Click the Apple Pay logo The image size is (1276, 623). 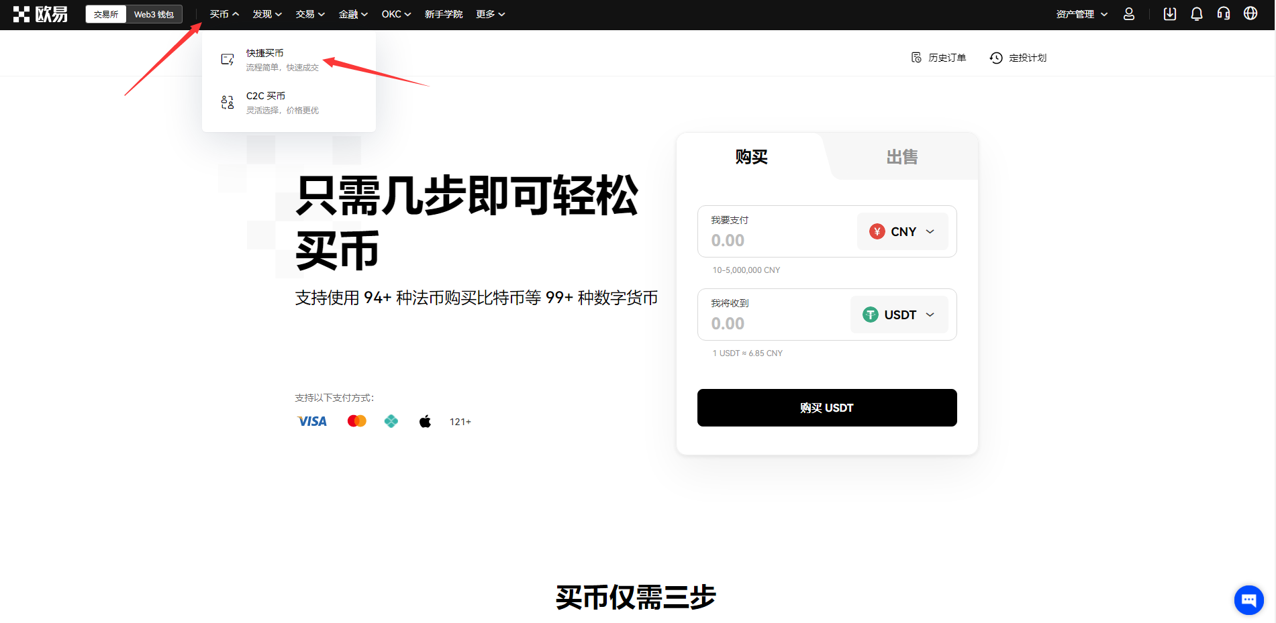[425, 421]
